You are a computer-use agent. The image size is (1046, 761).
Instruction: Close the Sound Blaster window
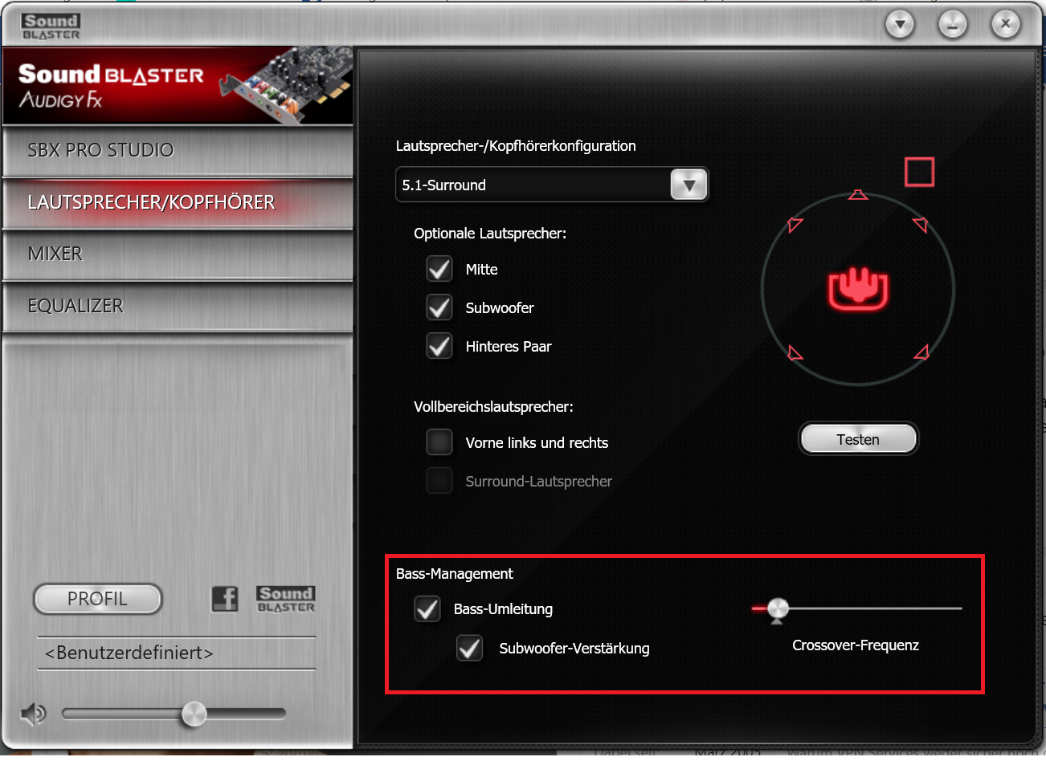click(1005, 25)
